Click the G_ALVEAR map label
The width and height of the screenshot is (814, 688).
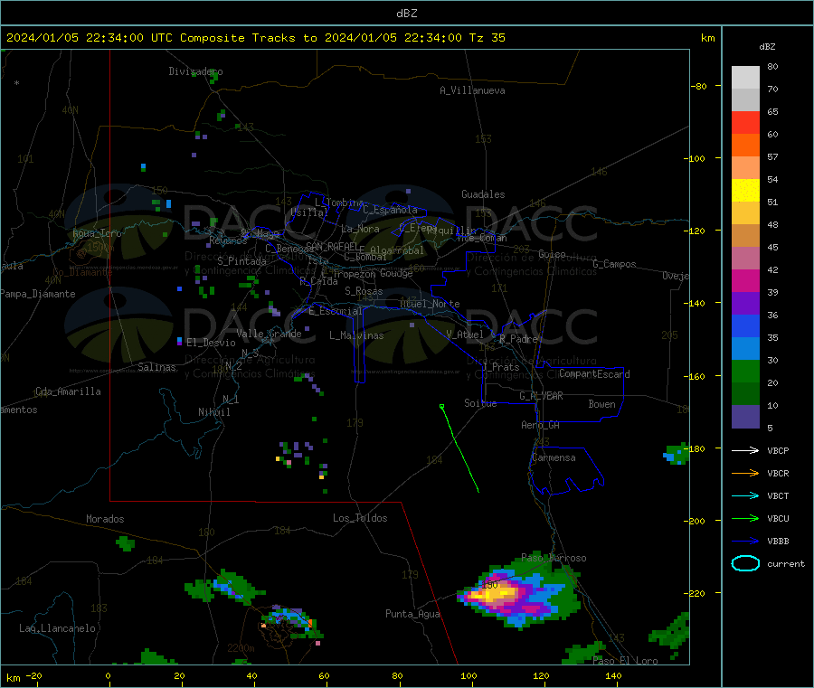coord(541,396)
